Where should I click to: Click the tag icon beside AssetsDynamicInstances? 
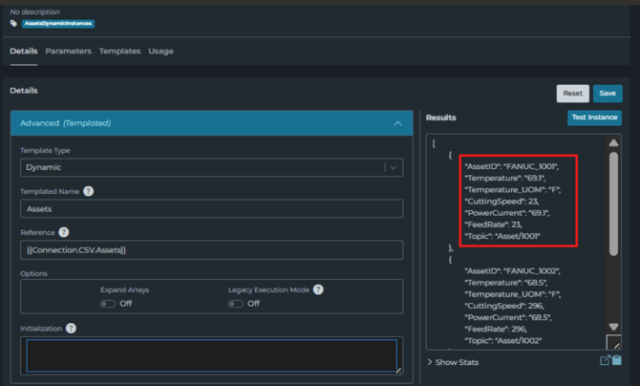(x=14, y=23)
